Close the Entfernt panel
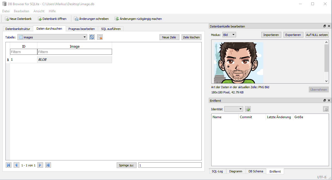 [x=329, y=100]
